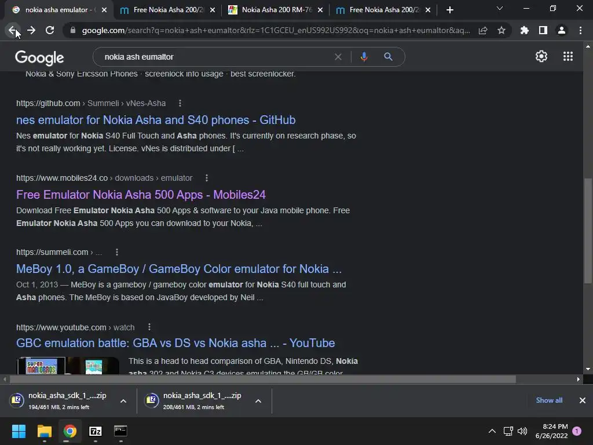Open the clock showing 8:24 PM
593x445 pixels.
click(551, 431)
